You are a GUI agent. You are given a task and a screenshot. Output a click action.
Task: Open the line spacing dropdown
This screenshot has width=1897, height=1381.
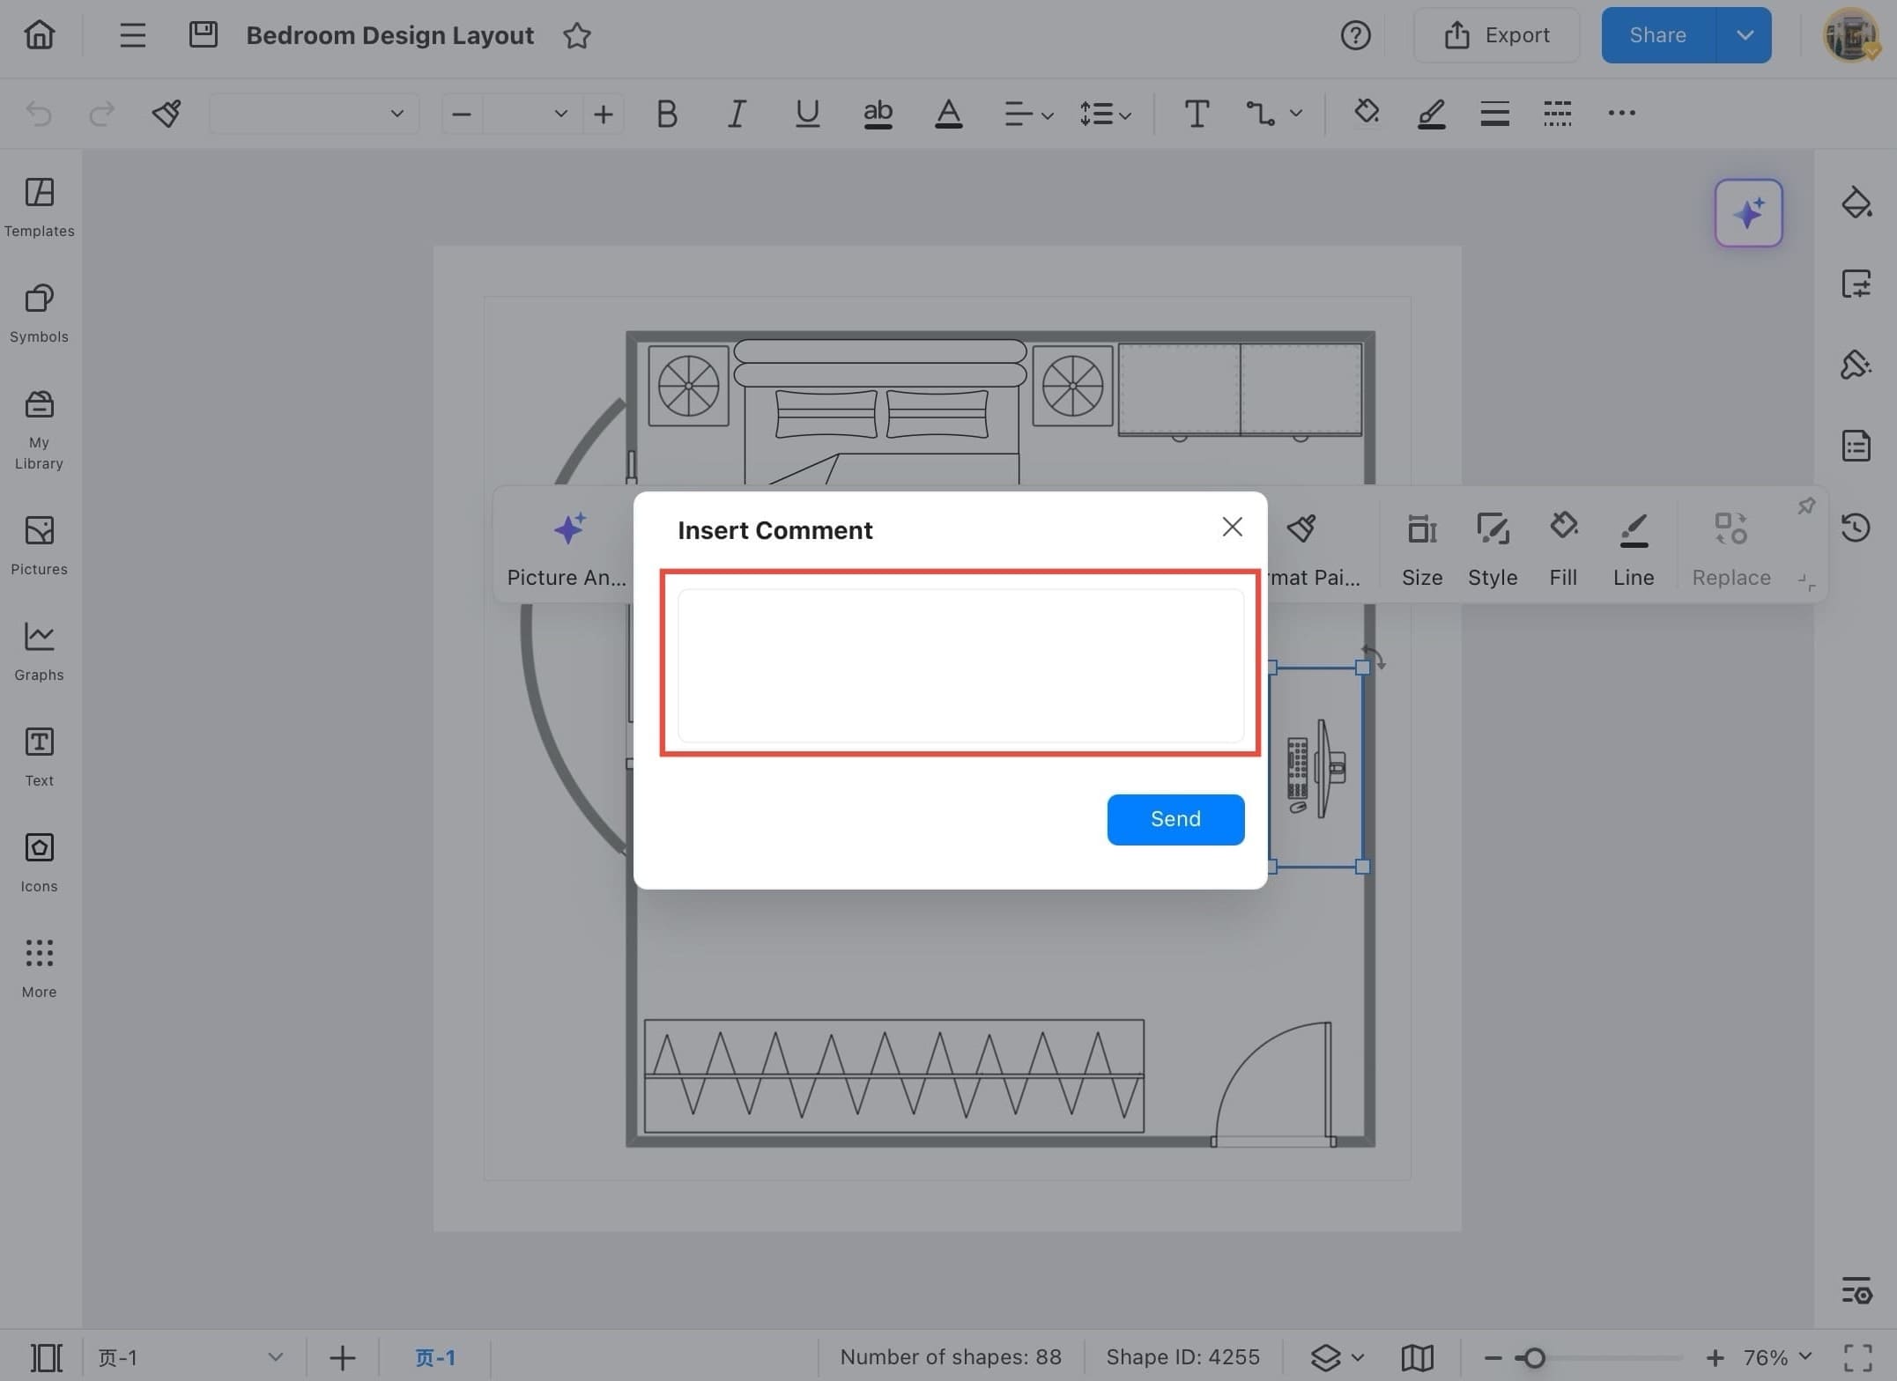click(x=1105, y=114)
